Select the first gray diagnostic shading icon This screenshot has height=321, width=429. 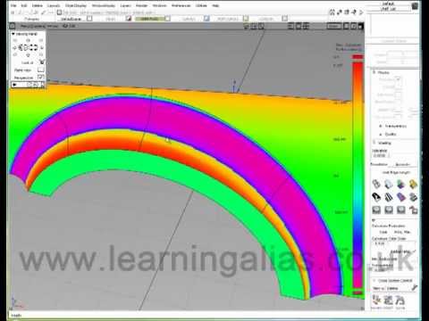[x=376, y=184]
